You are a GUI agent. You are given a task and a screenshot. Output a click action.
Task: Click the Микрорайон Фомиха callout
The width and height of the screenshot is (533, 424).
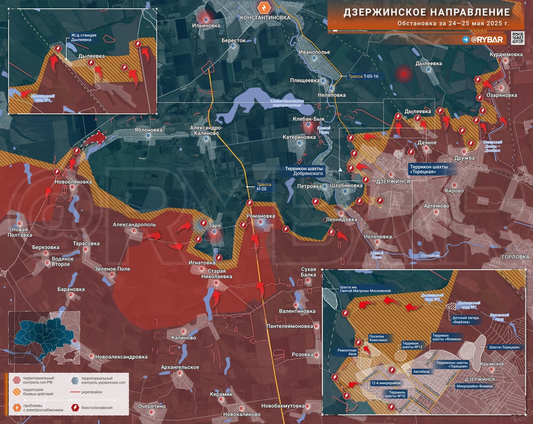[474, 386]
